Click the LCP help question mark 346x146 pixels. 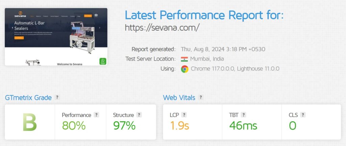point(184,115)
